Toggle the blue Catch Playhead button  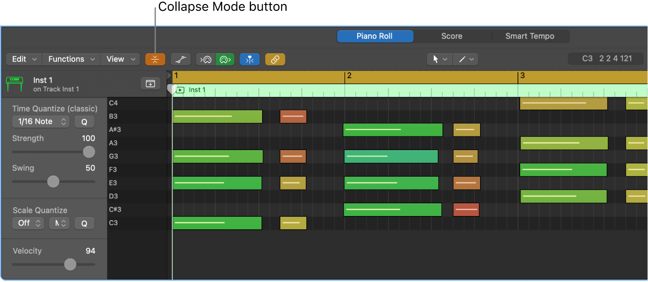coord(249,59)
